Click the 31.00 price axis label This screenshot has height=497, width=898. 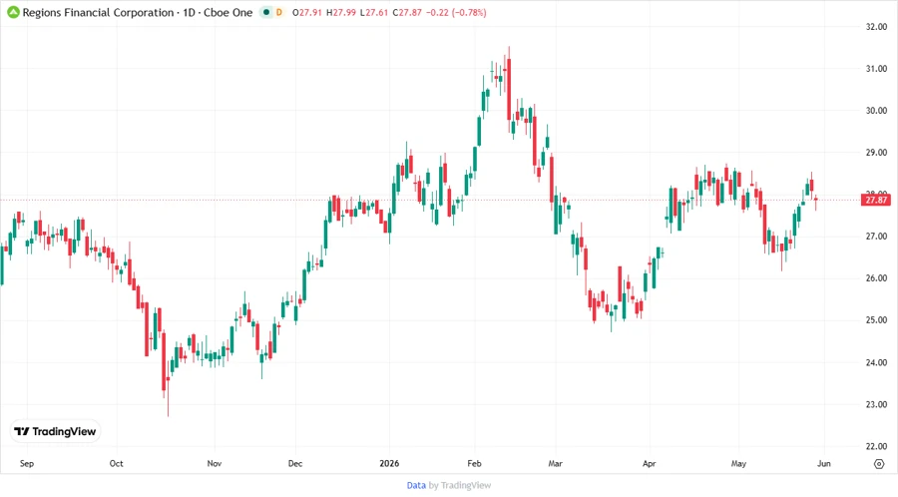pos(876,68)
